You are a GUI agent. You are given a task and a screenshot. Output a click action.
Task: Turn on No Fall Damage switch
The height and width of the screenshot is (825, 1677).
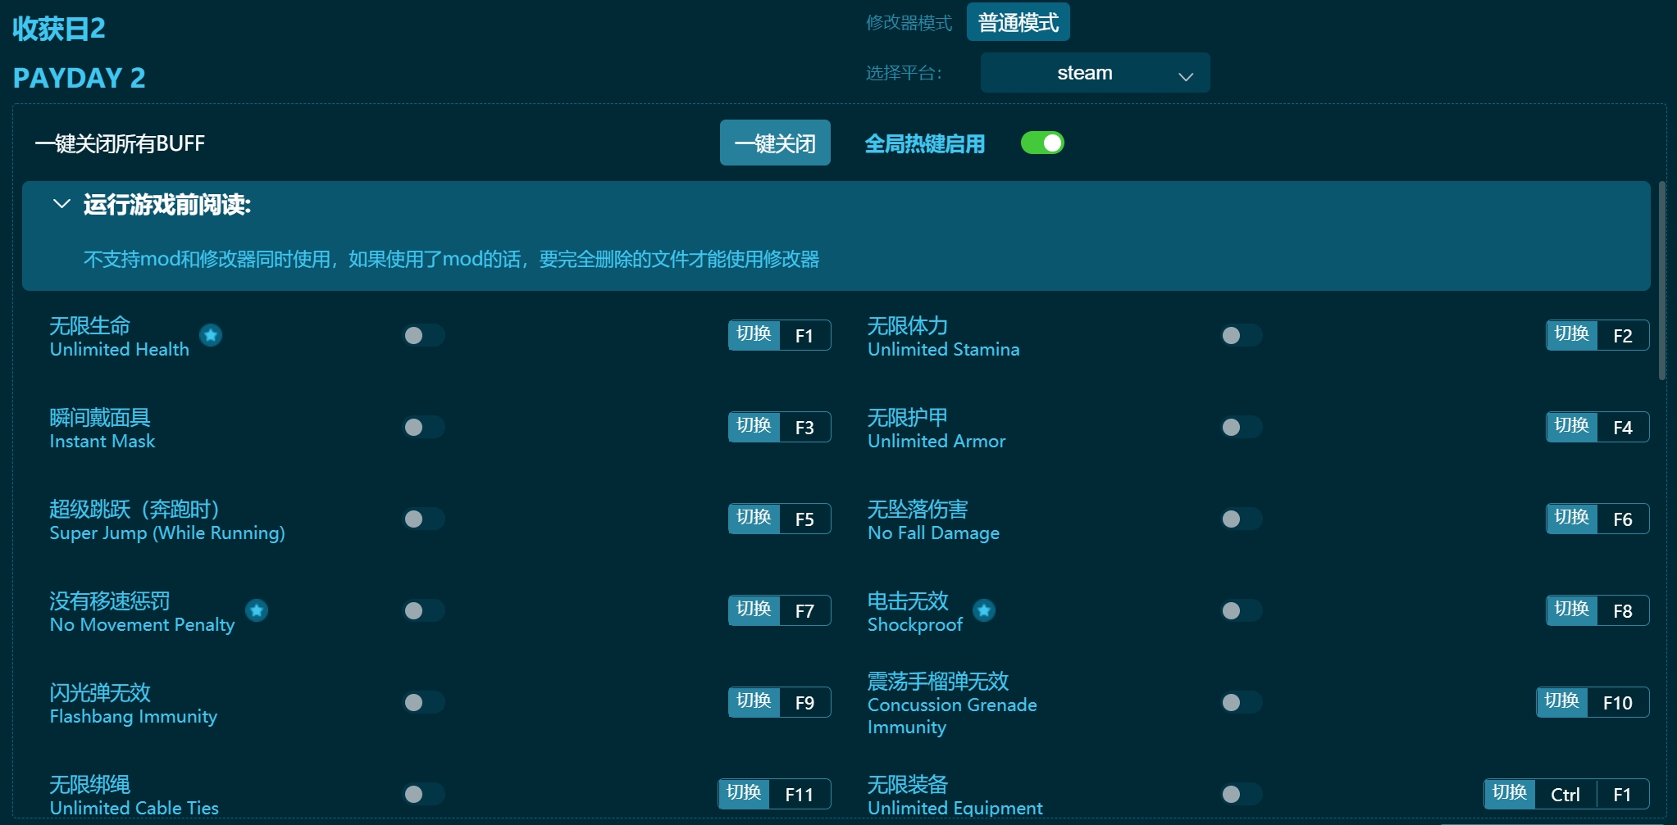[x=1241, y=519]
